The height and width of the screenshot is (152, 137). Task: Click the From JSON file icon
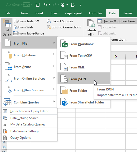click(x=64, y=79)
